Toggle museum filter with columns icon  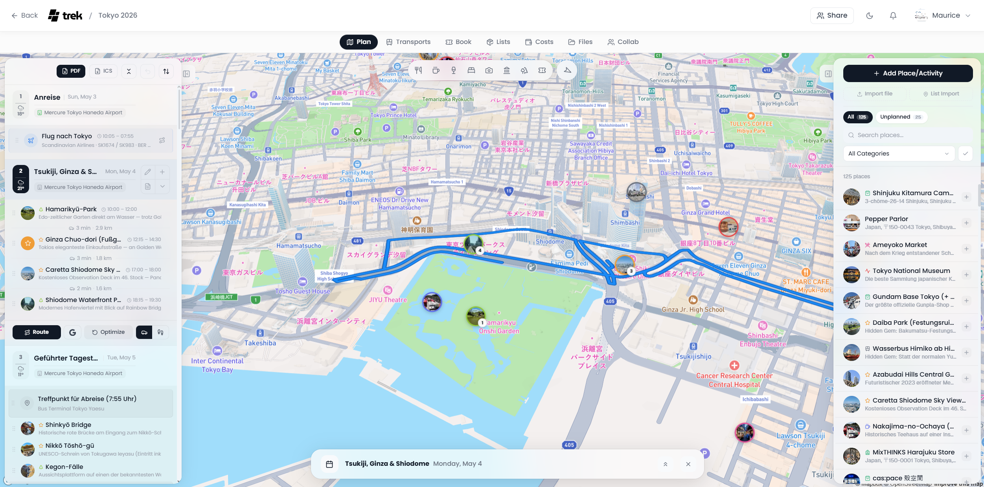[x=507, y=70]
